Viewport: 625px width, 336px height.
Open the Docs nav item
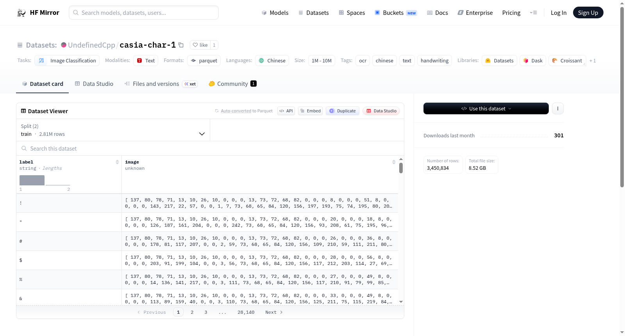point(437,13)
